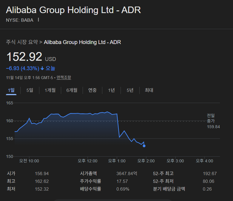Click the 주식 시장 요약 breadcrumb link
Screen dimensions: 233x201
(22, 42)
